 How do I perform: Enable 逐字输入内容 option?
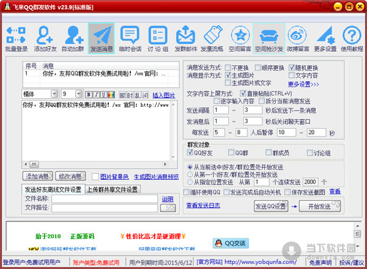click(x=217, y=101)
